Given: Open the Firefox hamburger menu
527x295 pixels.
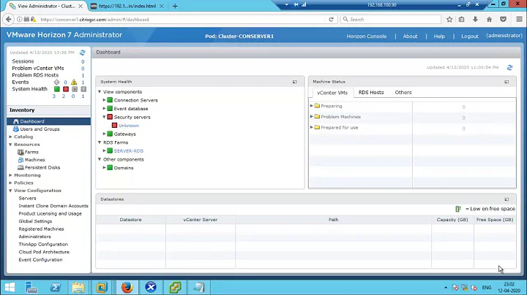Looking at the screenshot, I should click(x=519, y=20).
